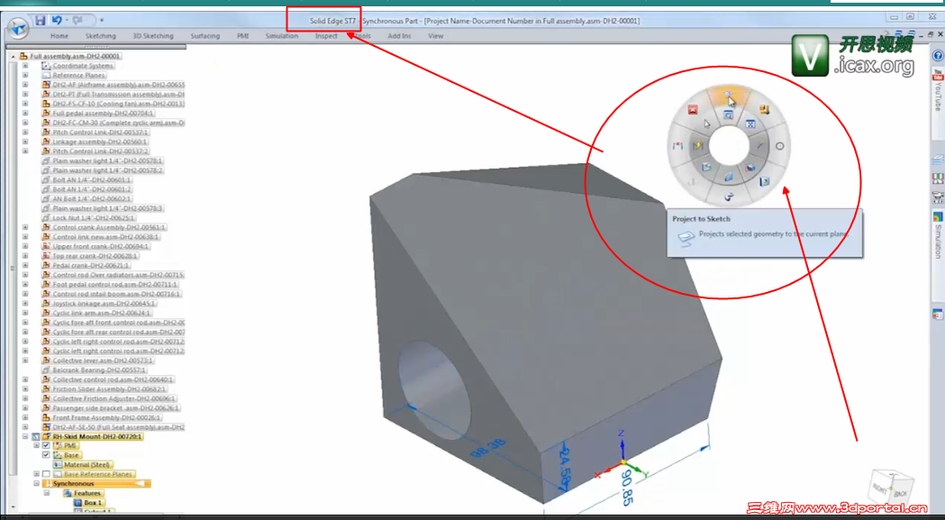Viewport: 945px width, 520px height.
Task: Open the Simulation ribbon tab
Action: pyautogui.click(x=281, y=36)
